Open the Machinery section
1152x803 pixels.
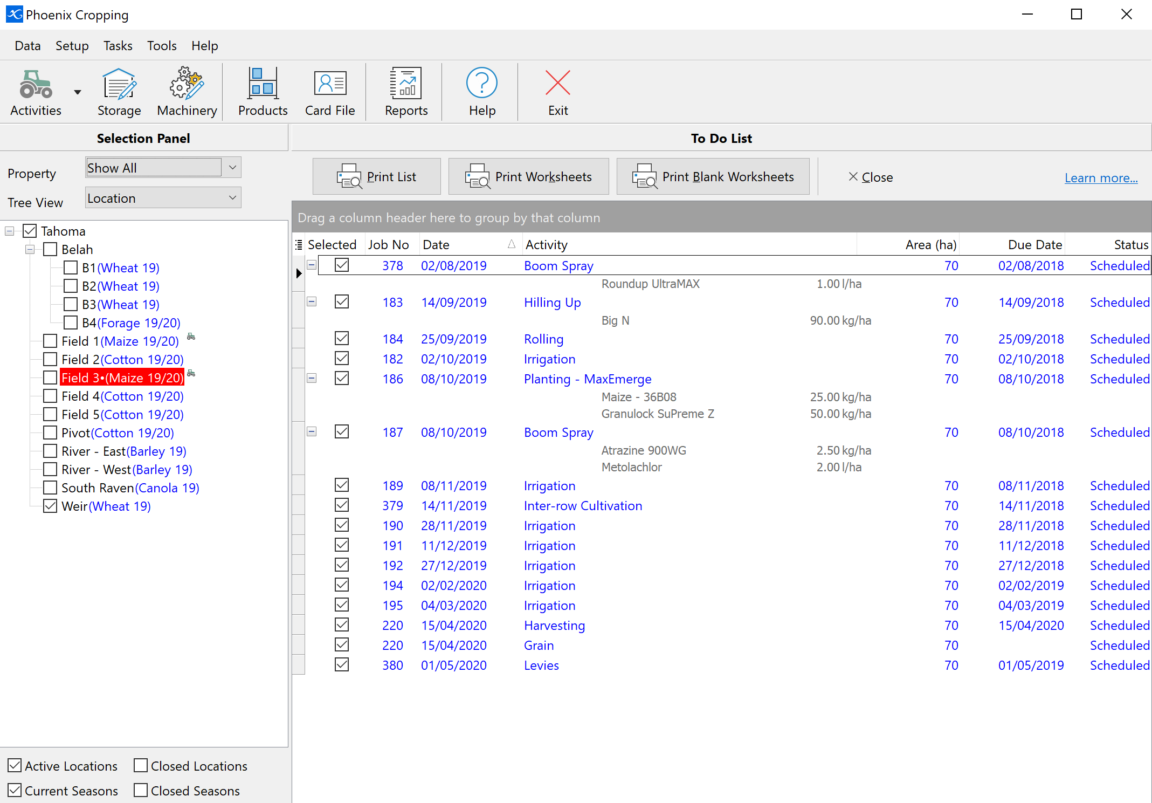188,92
